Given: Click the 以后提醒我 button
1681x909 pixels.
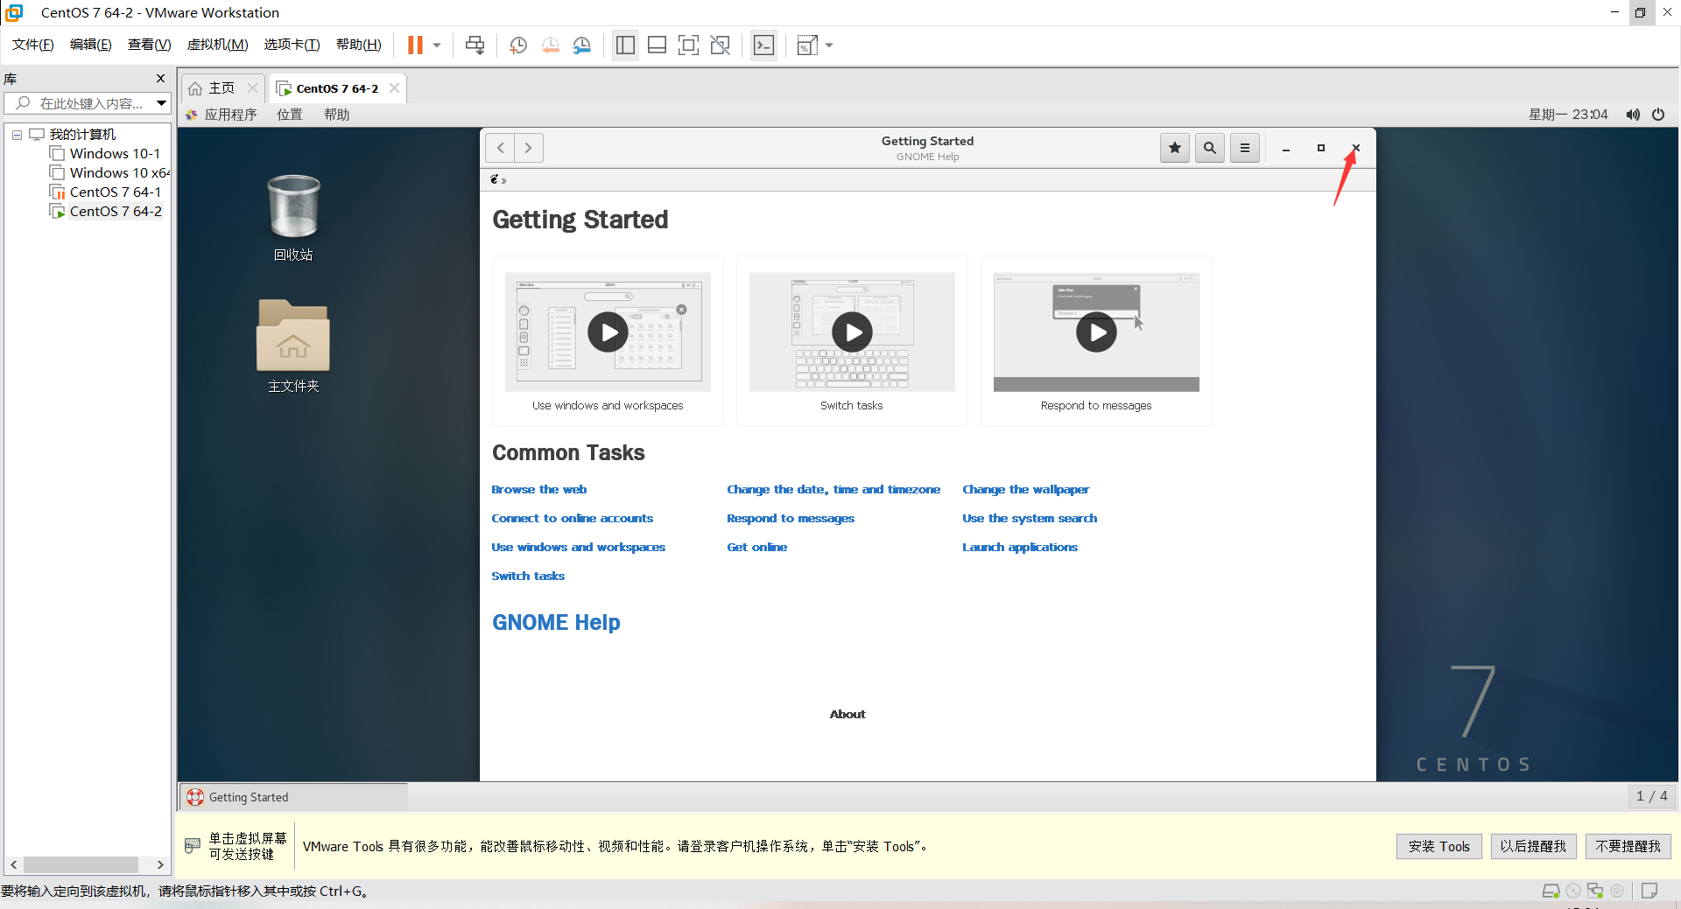Looking at the screenshot, I should tap(1533, 846).
